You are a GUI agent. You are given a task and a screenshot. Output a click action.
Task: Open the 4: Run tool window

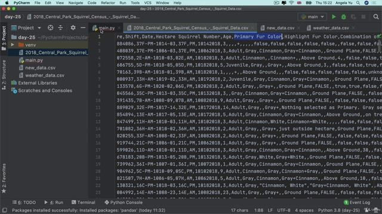[x=54, y=202]
